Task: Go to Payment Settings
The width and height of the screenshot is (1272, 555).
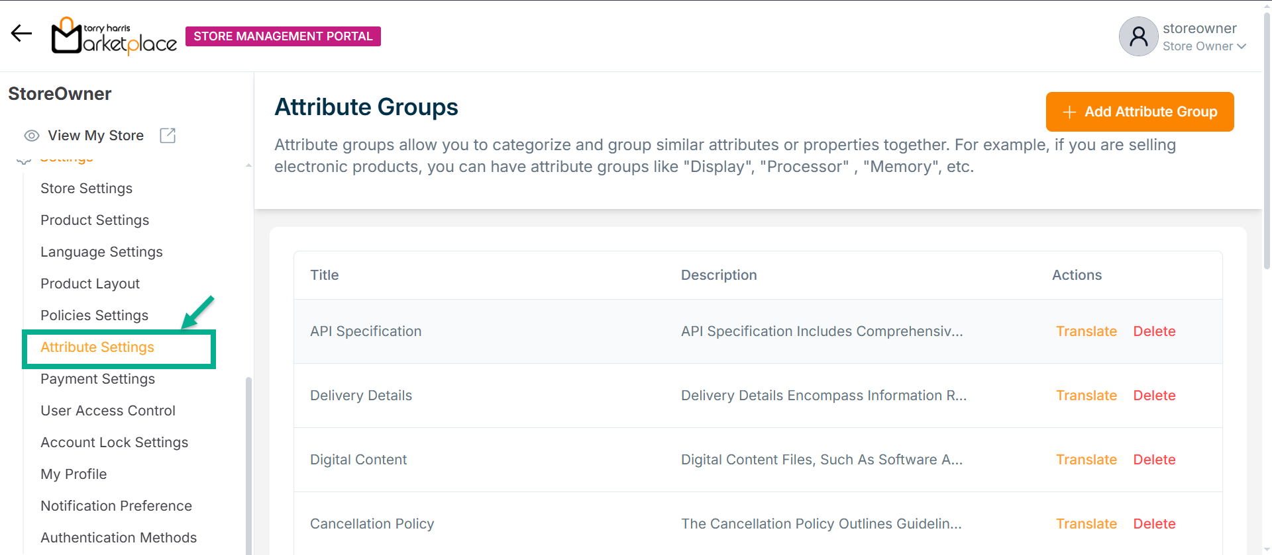Action: tap(97, 379)
